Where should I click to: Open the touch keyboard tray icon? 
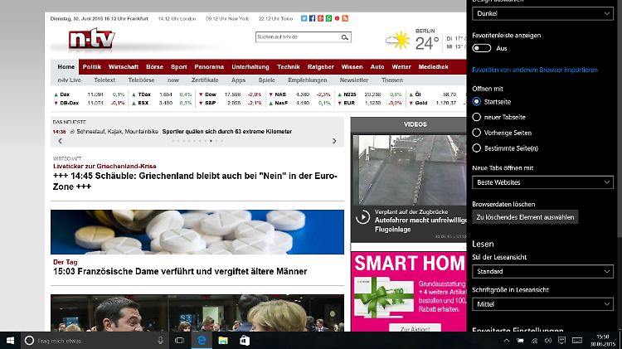tap(577, 340)
